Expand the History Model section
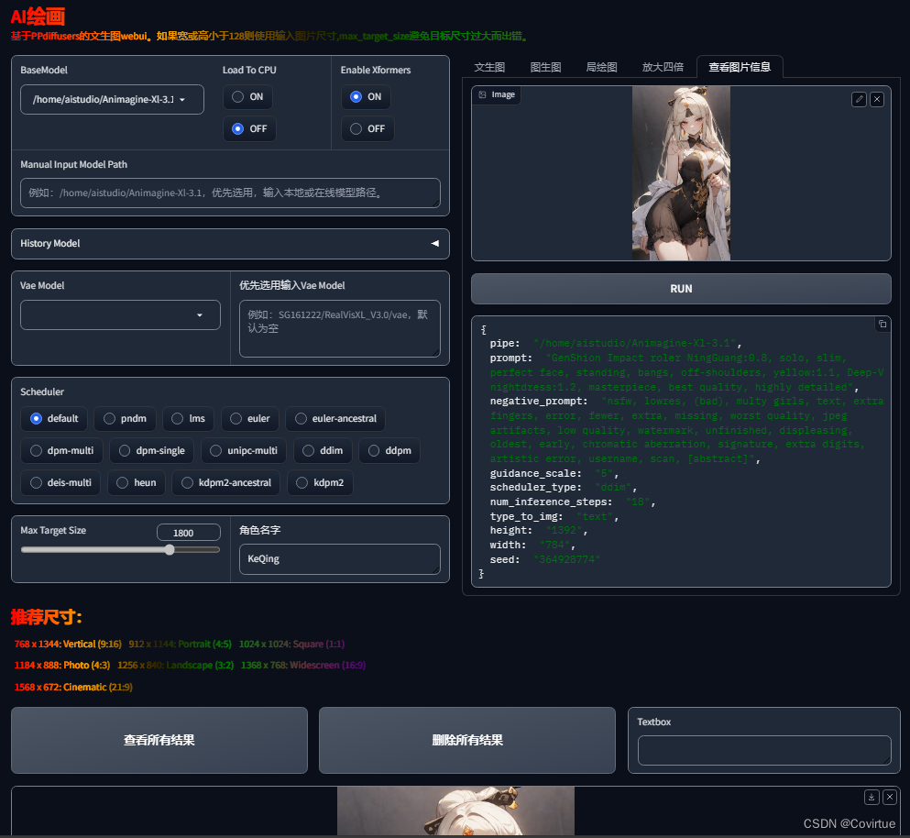 coord(230,244)
